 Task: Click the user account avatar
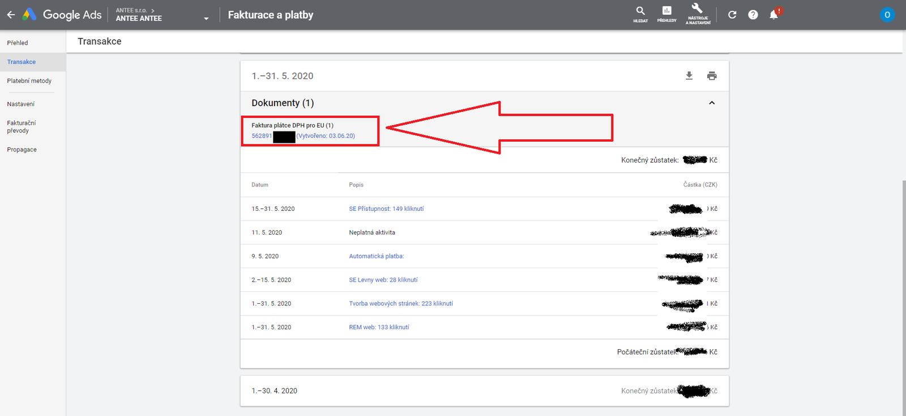887,15
